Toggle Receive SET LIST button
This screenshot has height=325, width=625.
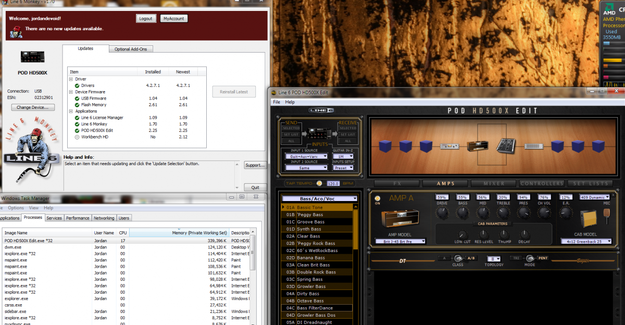(x=347, y=134)
